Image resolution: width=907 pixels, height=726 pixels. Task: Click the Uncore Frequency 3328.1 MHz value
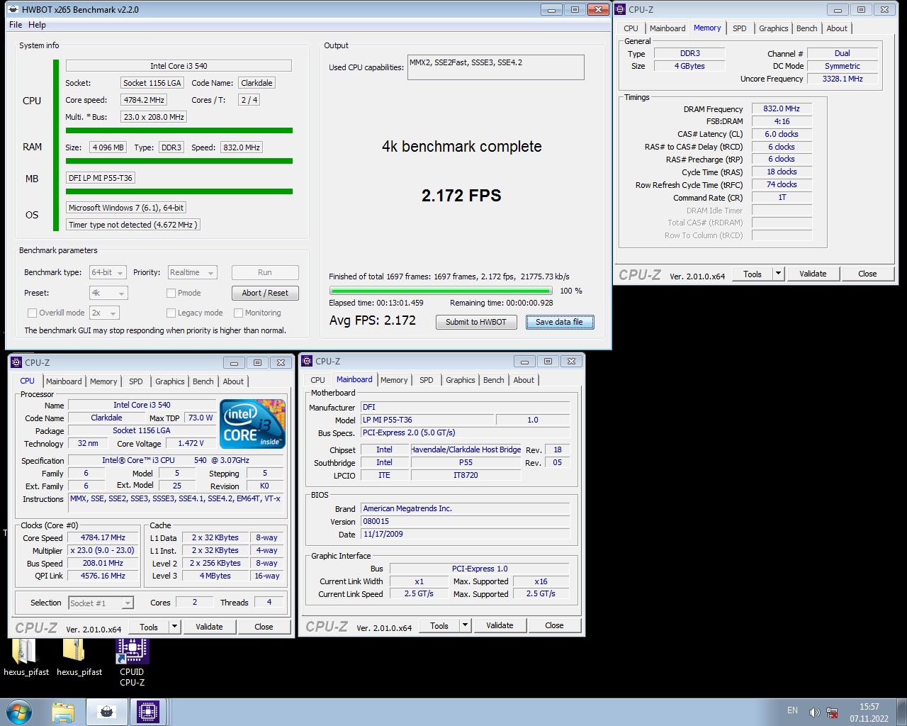point(843,79)
